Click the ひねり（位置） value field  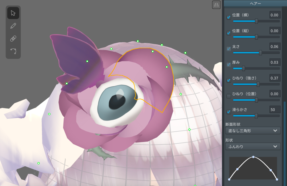275,94
